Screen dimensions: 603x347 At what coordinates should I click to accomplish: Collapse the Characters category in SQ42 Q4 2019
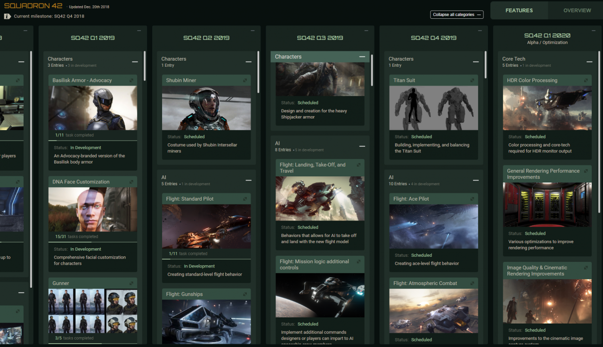(476, 62)
